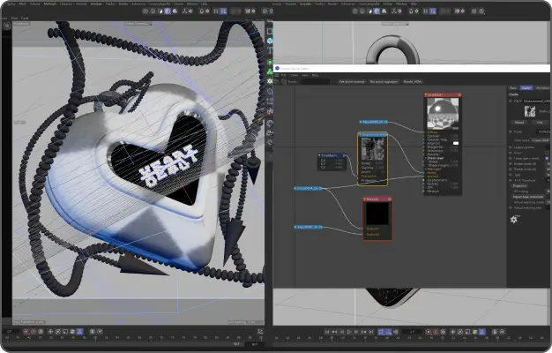Open Simulate menu in right window
This screenshot has height=353, width=552.
[x=305, y=4]
